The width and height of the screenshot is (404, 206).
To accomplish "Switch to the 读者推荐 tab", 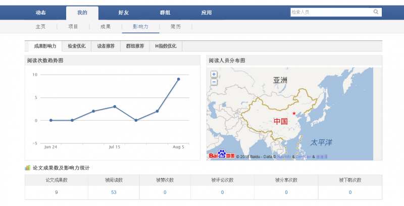I will click(106, 46).
